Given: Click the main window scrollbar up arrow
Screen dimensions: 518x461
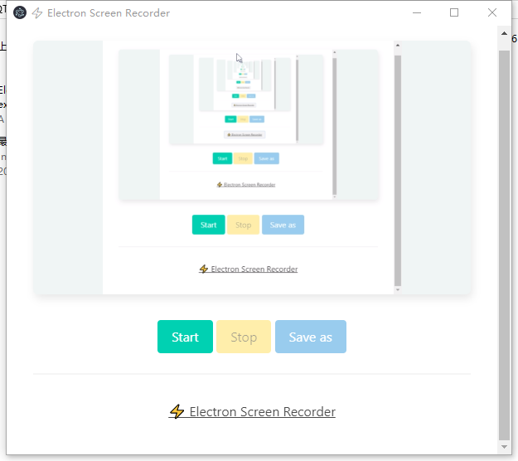Looking at the screenshot, I should pos(504,33).
